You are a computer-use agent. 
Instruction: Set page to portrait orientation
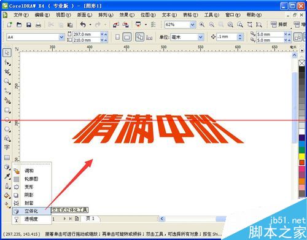pos(117,37)
